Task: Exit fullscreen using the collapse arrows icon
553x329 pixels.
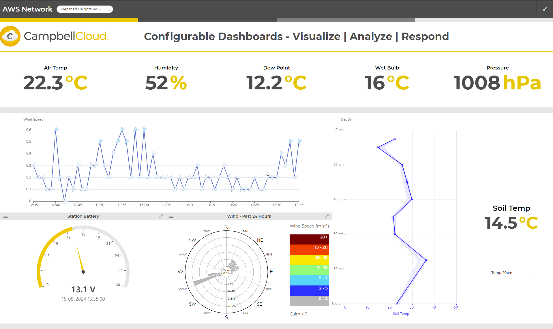Action: (x=545, y=9)
